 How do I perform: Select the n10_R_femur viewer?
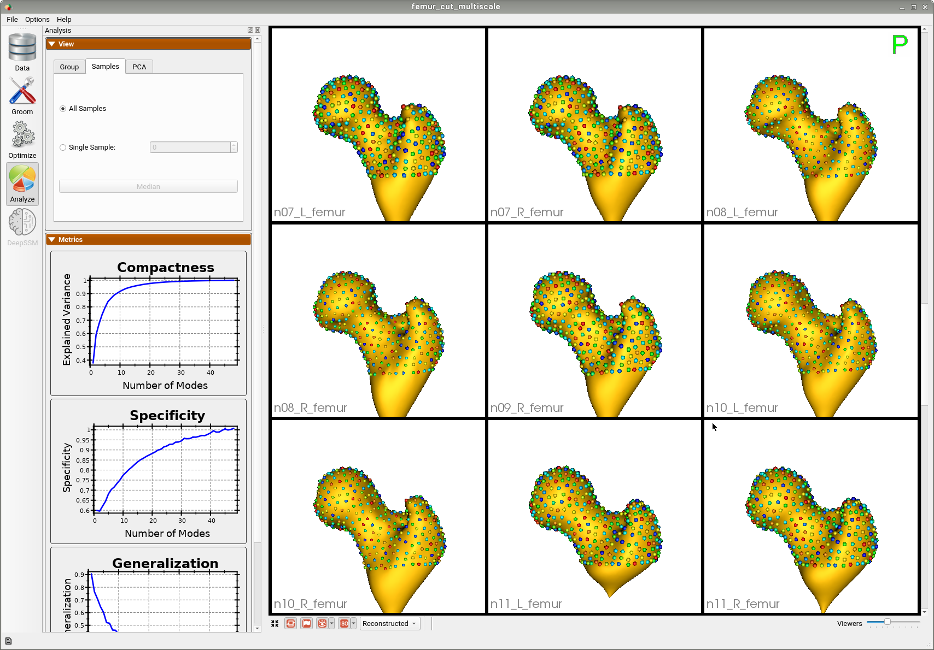pyautogui.click(x=378, y=516)
